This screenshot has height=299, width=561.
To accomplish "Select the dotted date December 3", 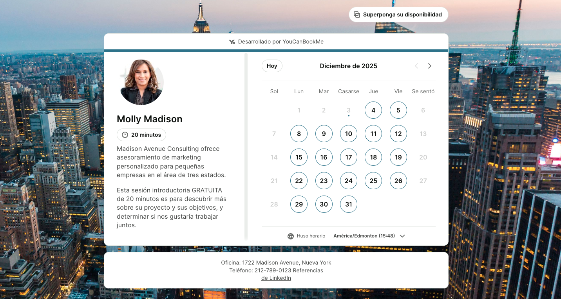I will 349,110.
